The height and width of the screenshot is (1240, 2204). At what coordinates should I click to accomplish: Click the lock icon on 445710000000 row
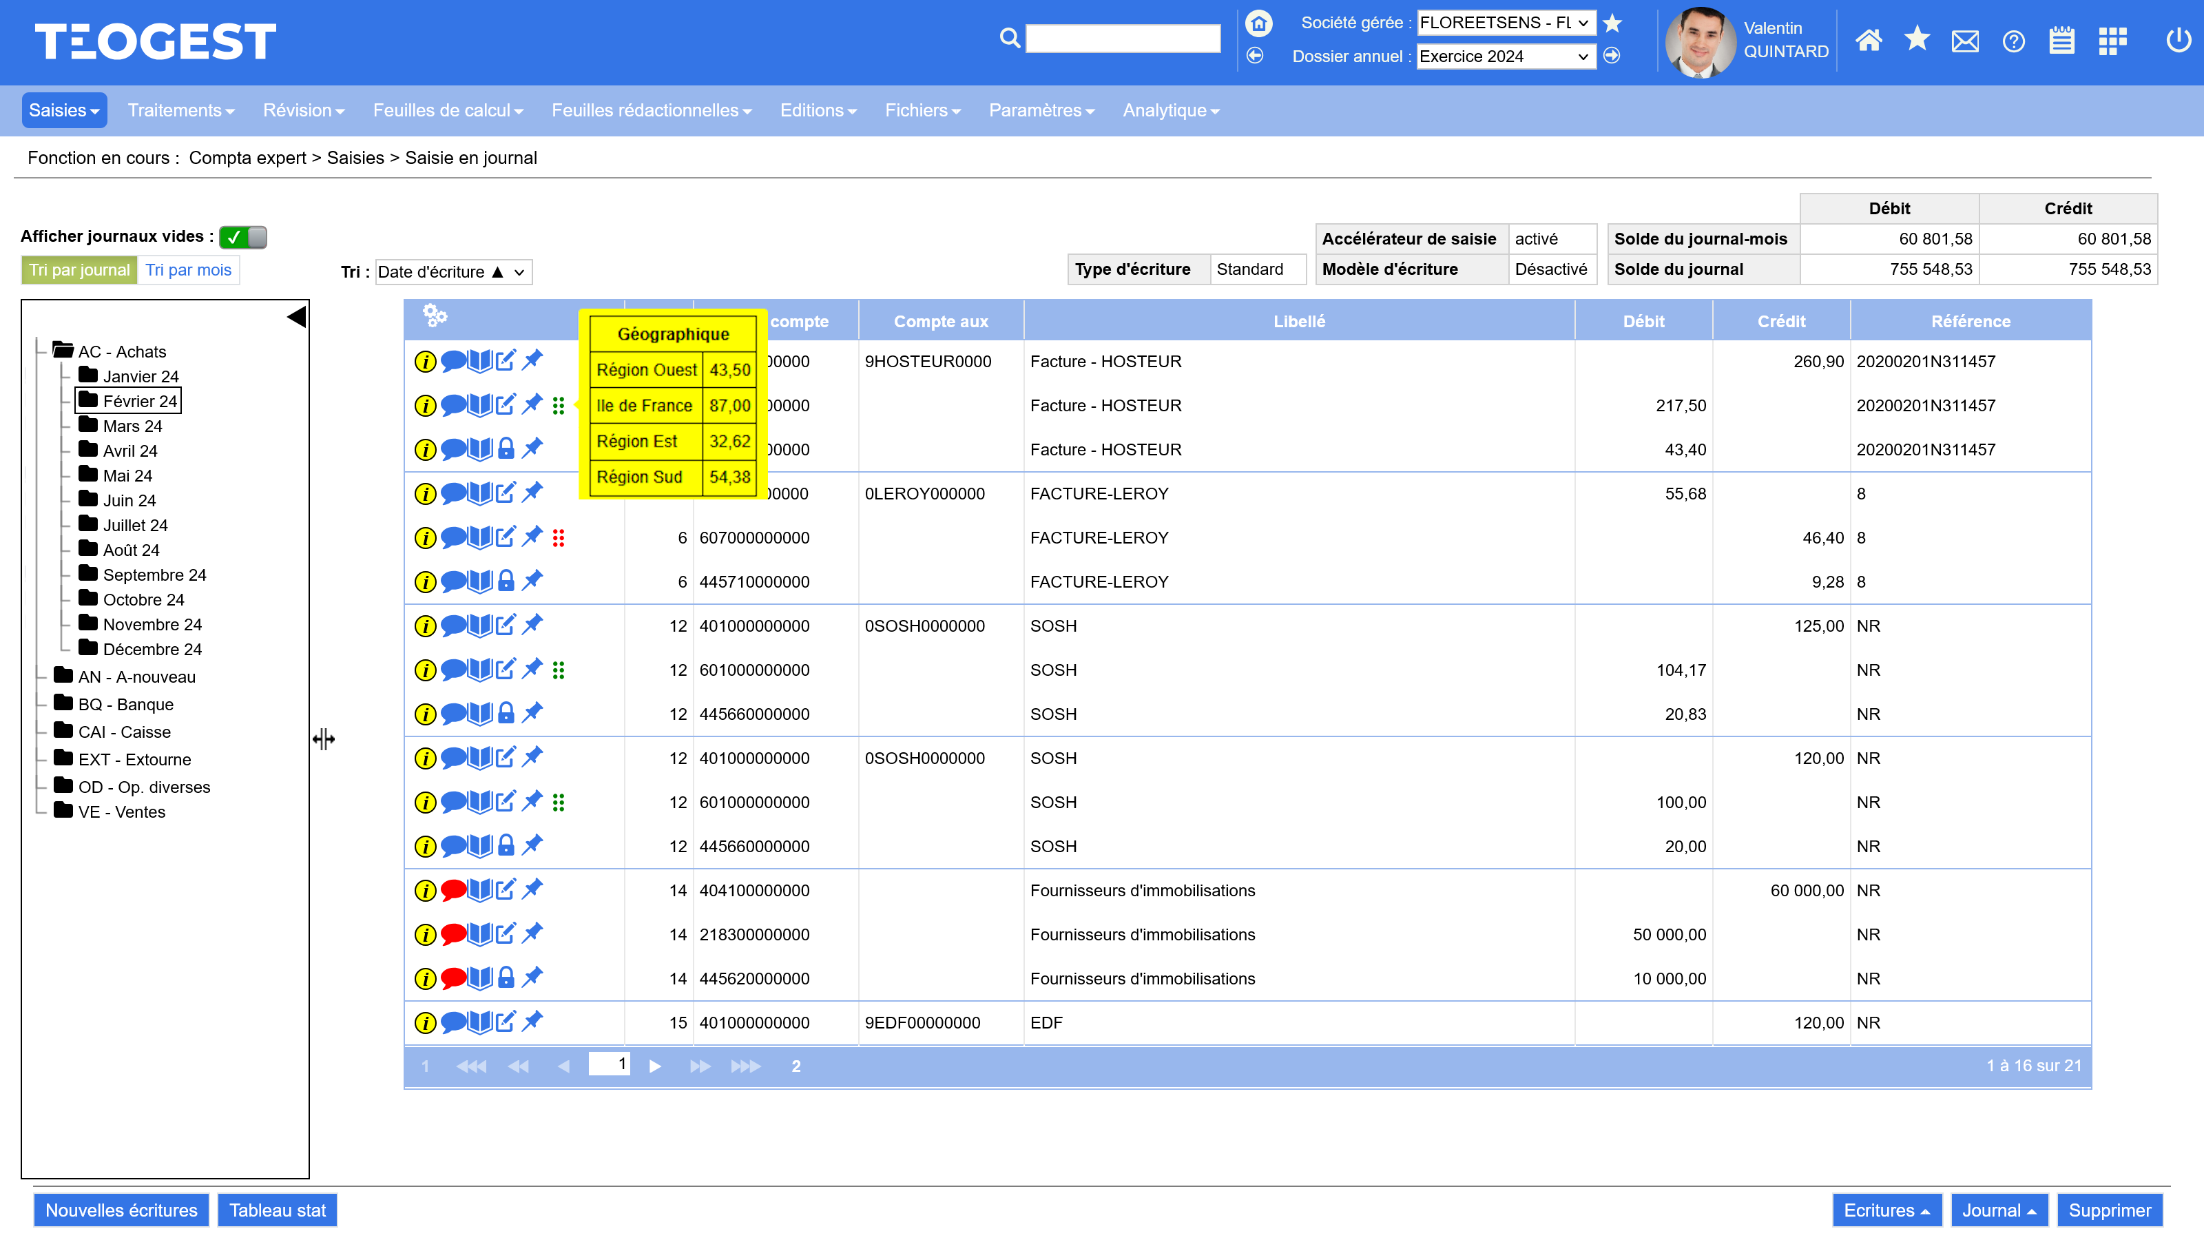(x=506, y=582)
